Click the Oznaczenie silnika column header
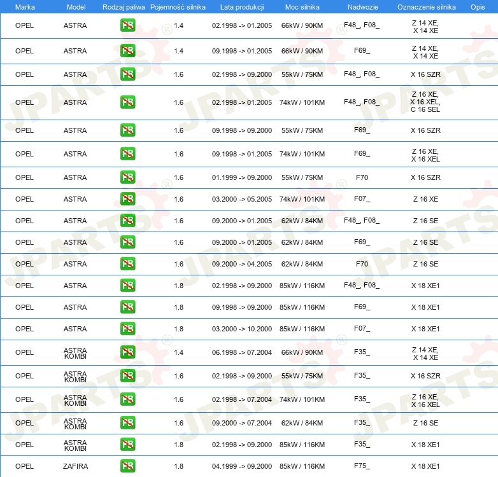 click(x=426, y=7)
